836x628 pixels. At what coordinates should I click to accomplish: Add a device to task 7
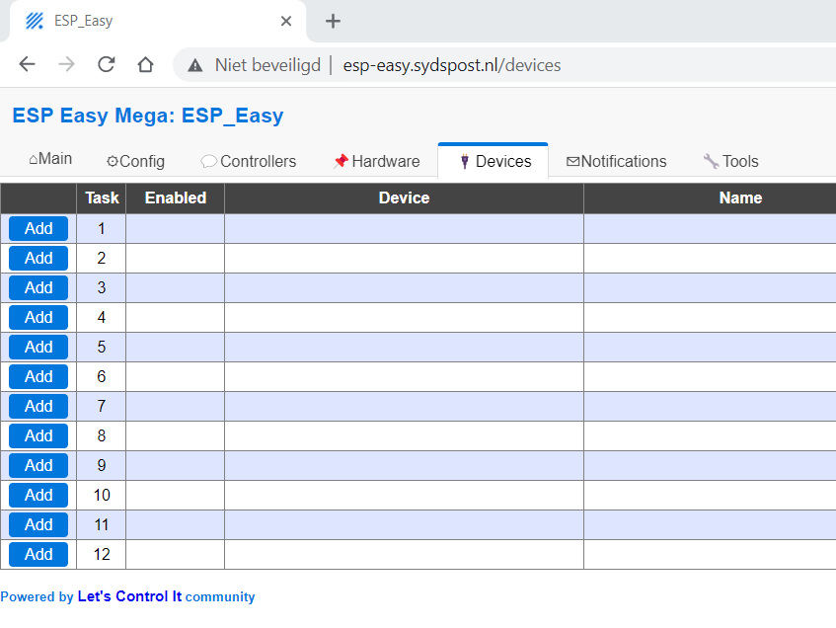pyautogui.click(x=38, y=406)
